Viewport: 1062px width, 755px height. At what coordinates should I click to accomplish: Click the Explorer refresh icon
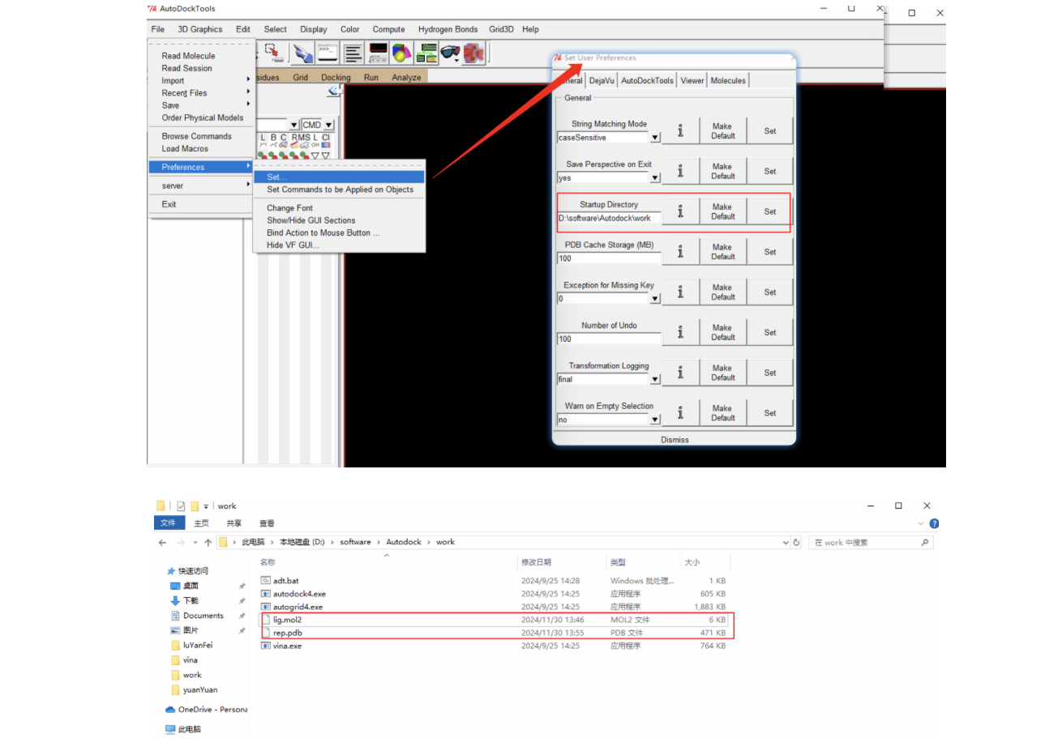796,543
